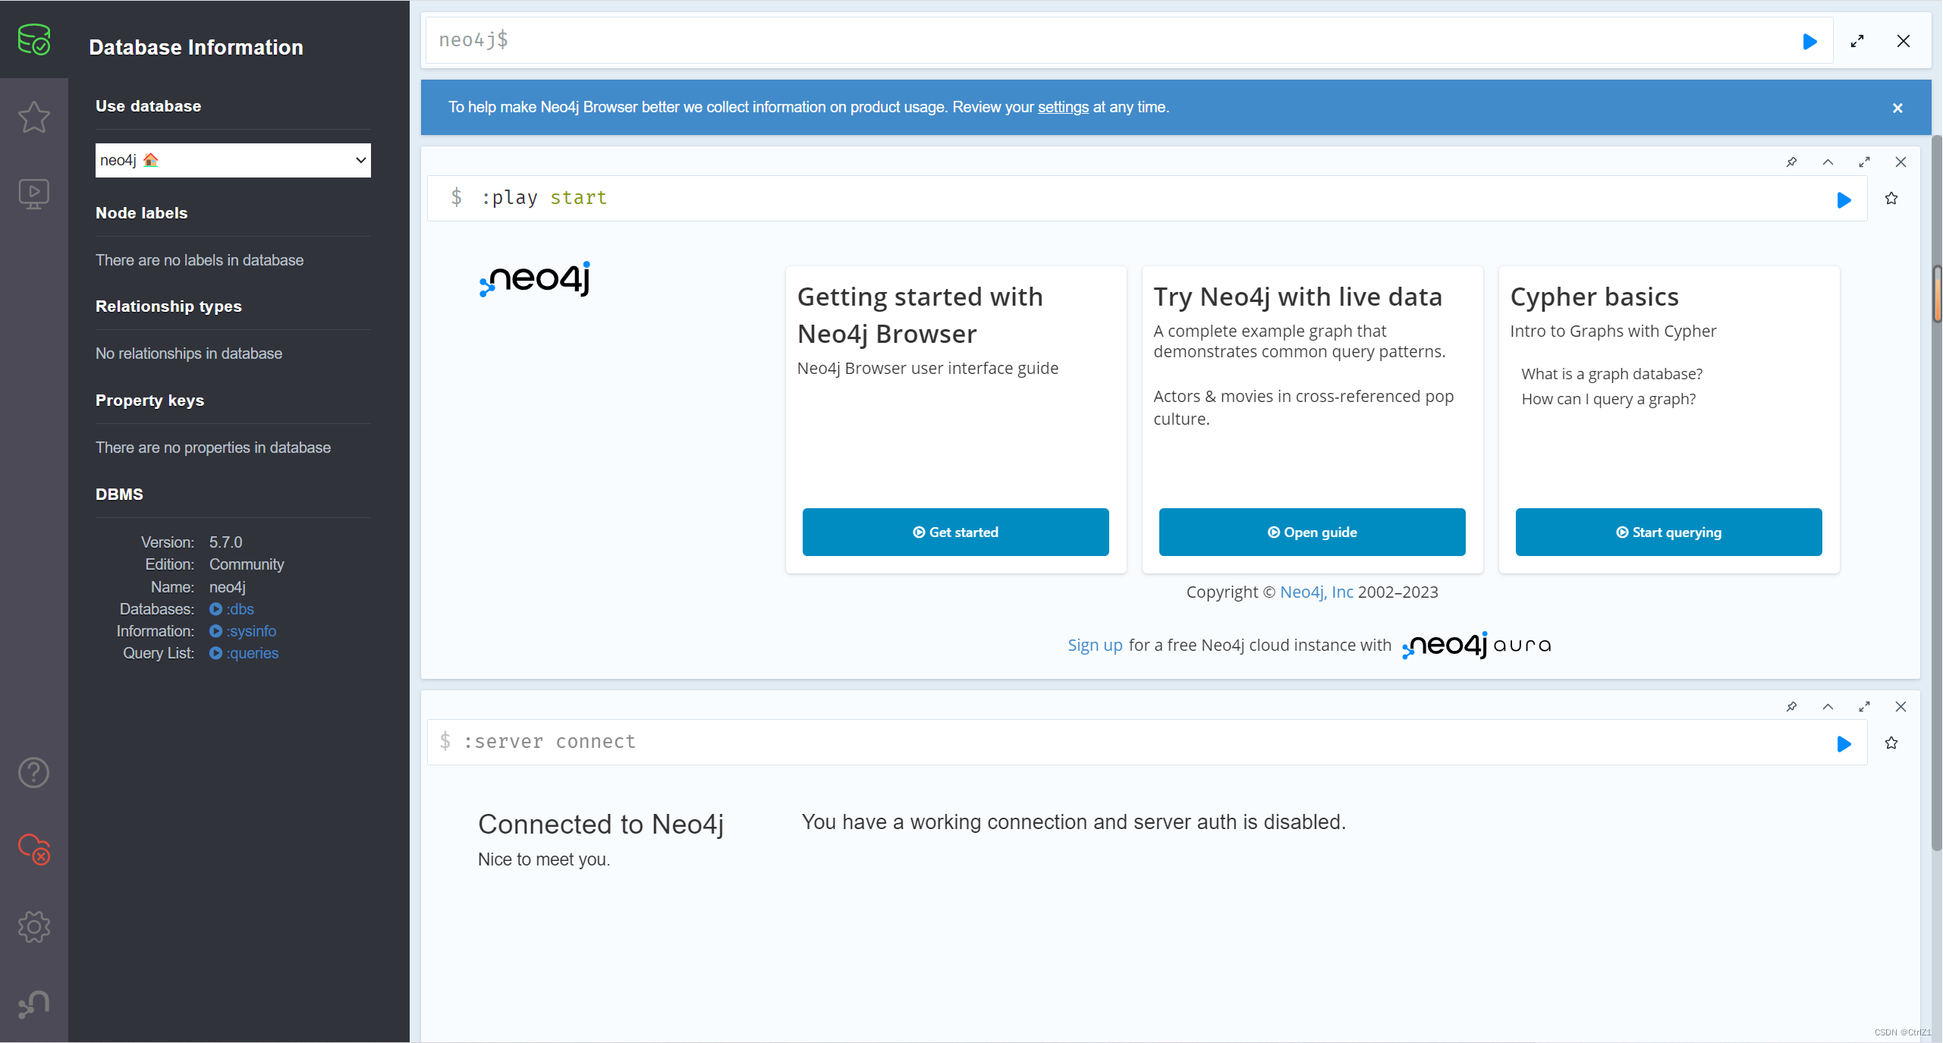Collapse the :server connect frame
Image resolution: width=1943 pixels, height=1043 pixels.
(1828, 706)
